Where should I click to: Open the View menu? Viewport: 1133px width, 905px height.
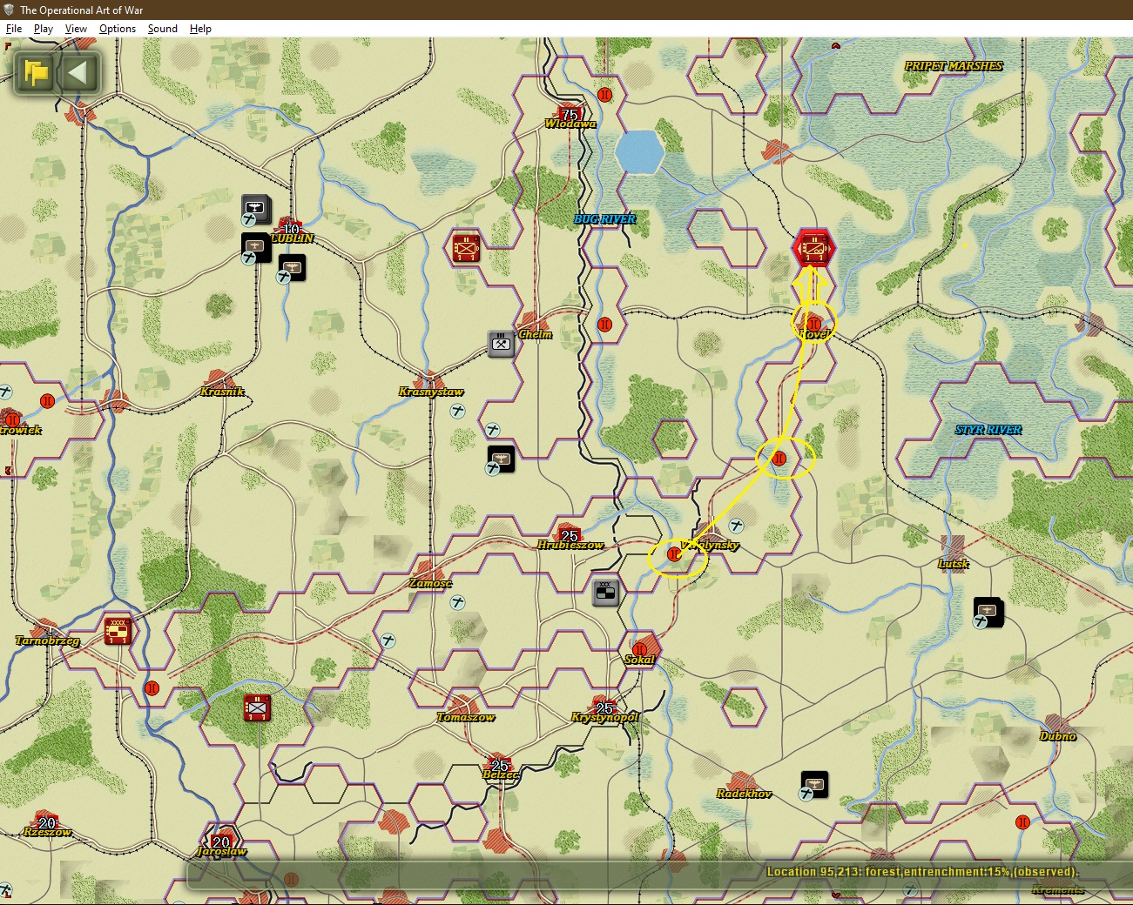pyautogui.click(x=76, y=29)
